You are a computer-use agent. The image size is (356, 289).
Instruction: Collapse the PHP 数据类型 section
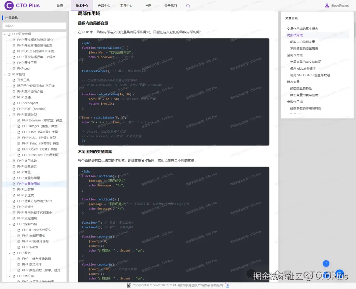pyautogui.click(x=9, y=114)
